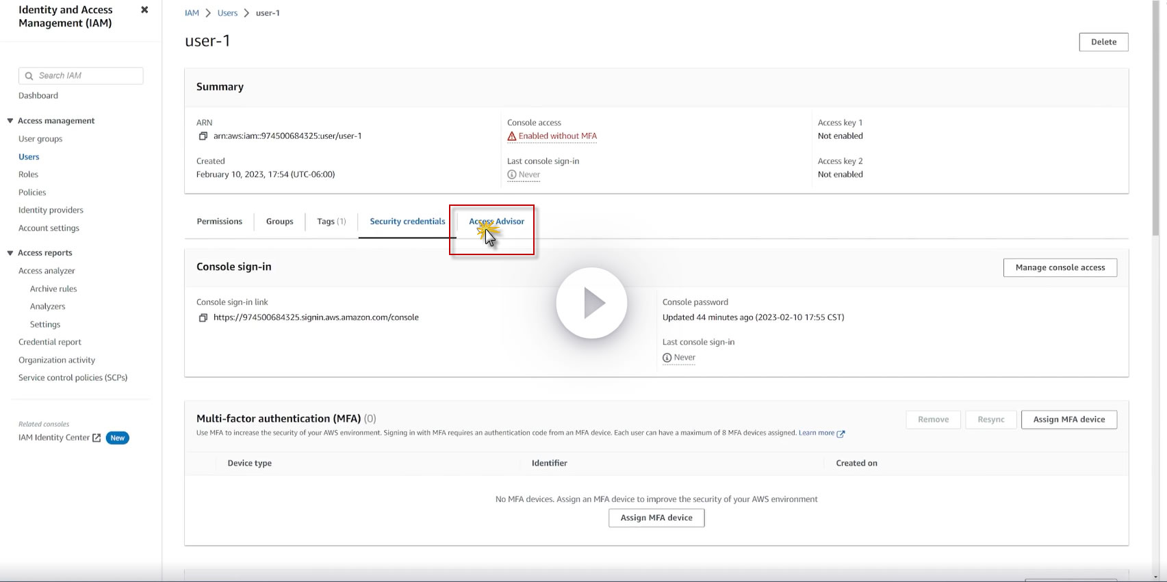Click the password Updated 44 minutes ago text
The image size is (1167, 582).
[753, 317]
